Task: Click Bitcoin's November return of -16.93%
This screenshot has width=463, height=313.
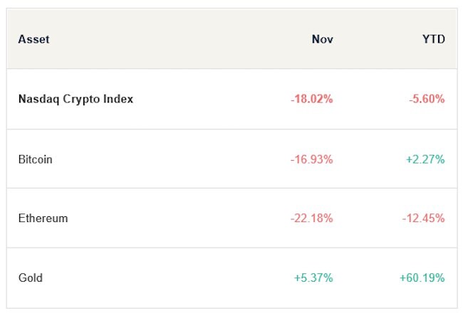Action: [x=311, y=159]
